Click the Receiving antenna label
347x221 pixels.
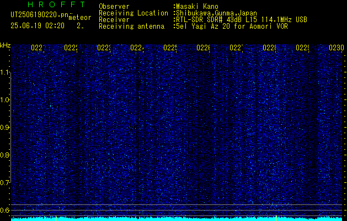(x=131, y=27)
